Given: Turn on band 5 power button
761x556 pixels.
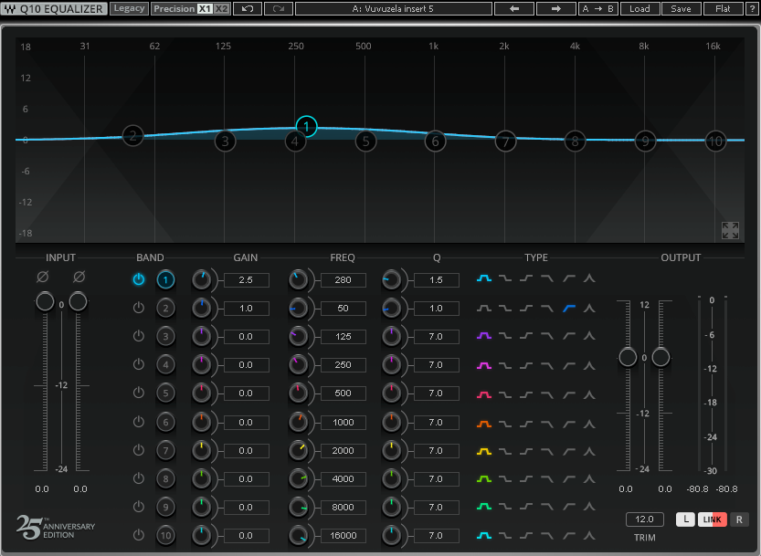Looking at the screenshot, I should [139, 393].
